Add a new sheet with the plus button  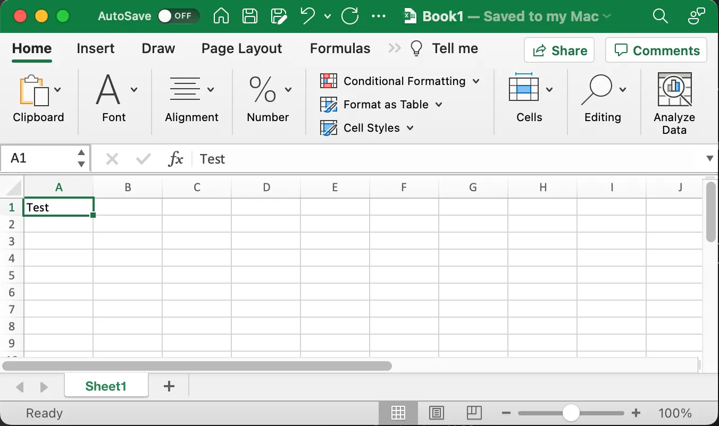point(169,385)
